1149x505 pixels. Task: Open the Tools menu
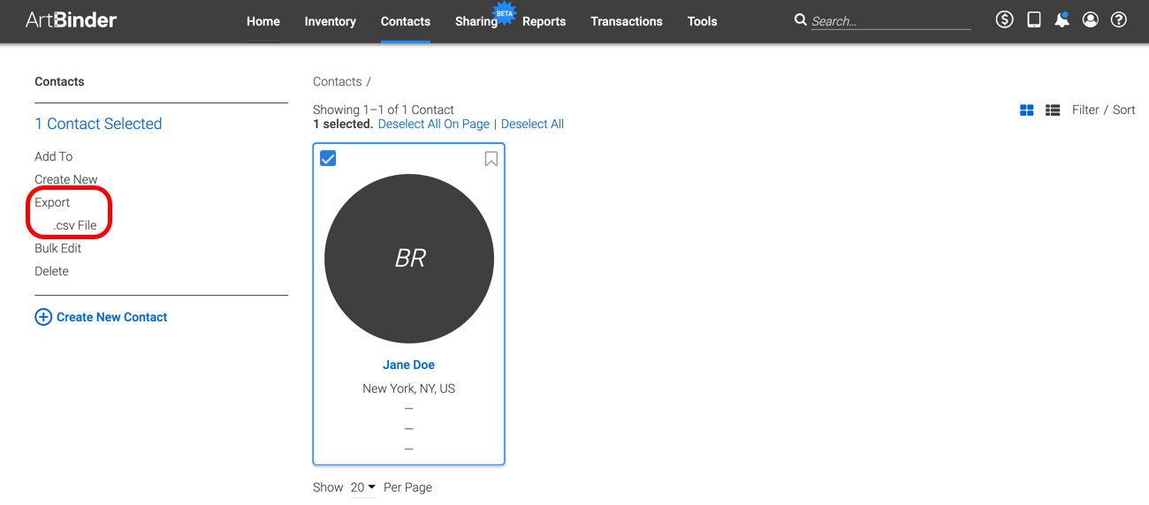[x=703, y=21]
